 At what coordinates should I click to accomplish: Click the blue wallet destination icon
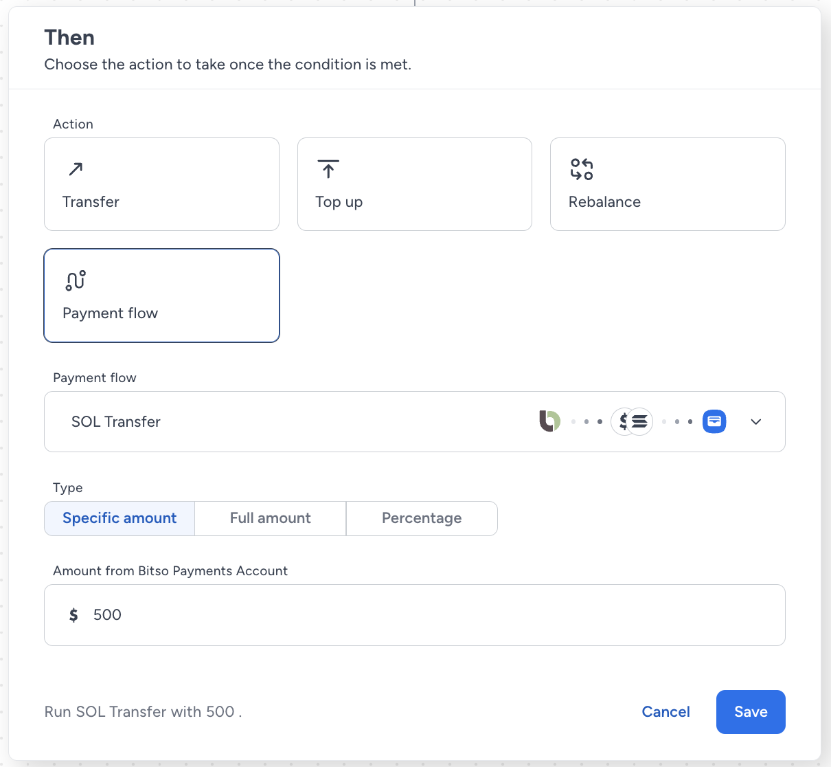click(714, 421)
